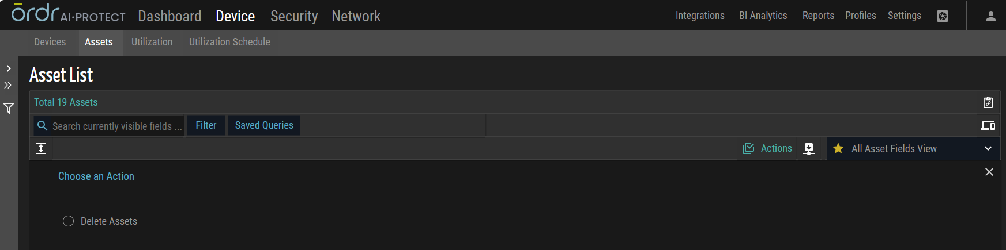
Task: Close the Choose an Action panel
Action: [x=989, y=172]
